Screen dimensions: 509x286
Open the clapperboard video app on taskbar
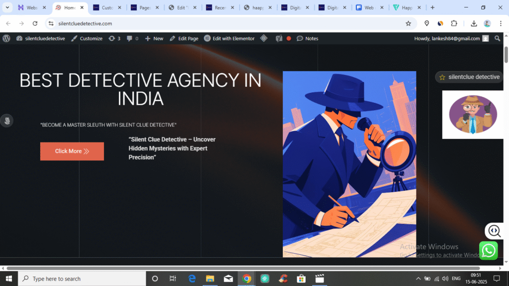[x=320, y=279]
